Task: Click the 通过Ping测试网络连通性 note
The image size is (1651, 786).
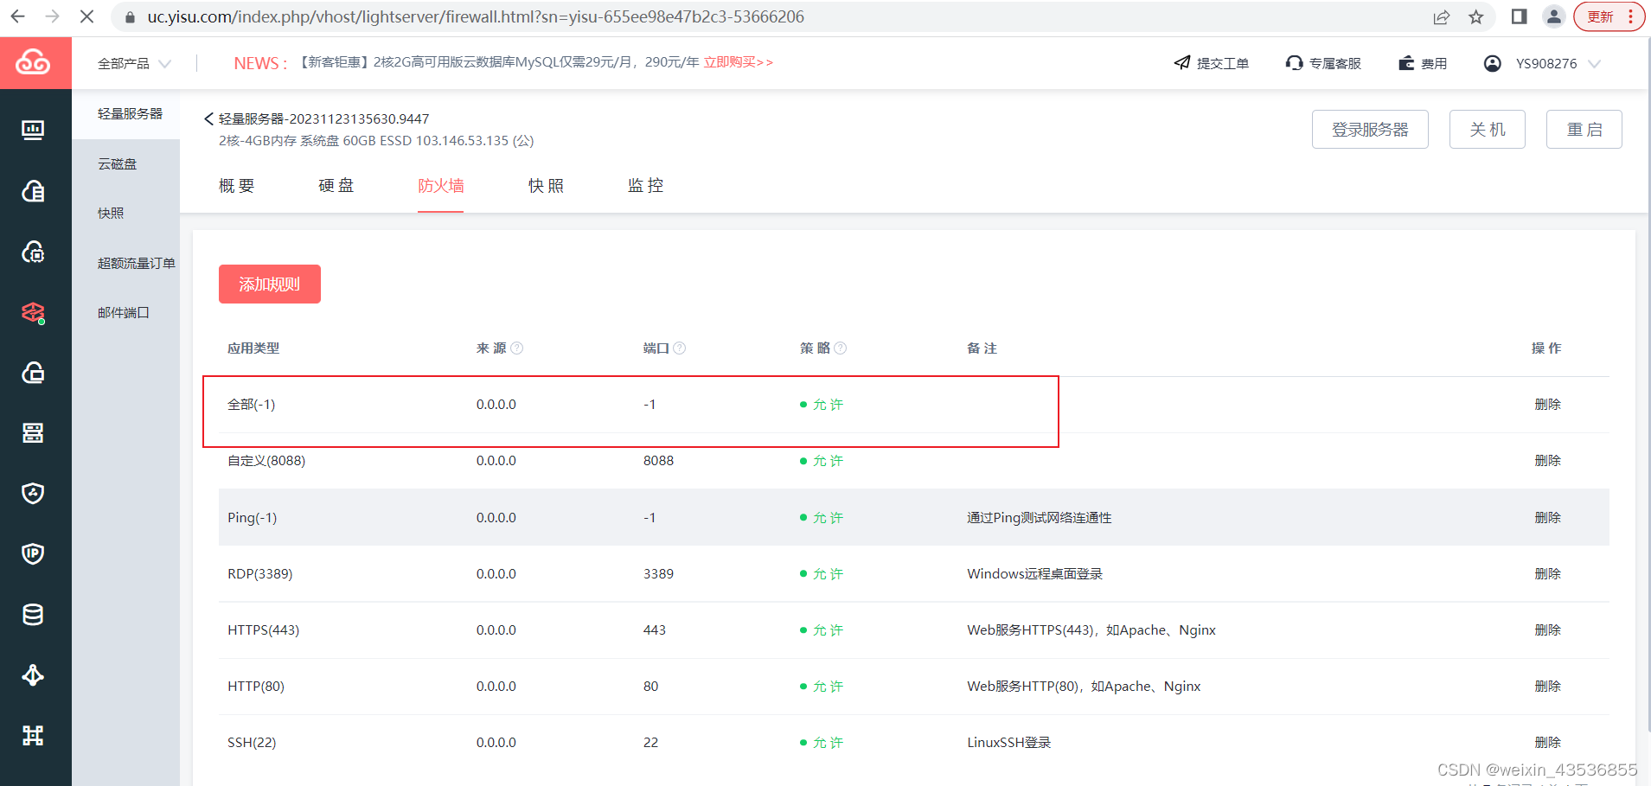Action: (x=1039, y=517)
